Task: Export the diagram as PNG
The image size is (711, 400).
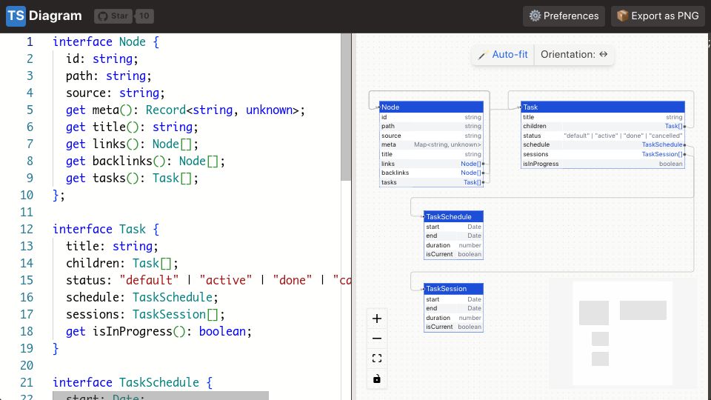Action: [x=658, y=16]
